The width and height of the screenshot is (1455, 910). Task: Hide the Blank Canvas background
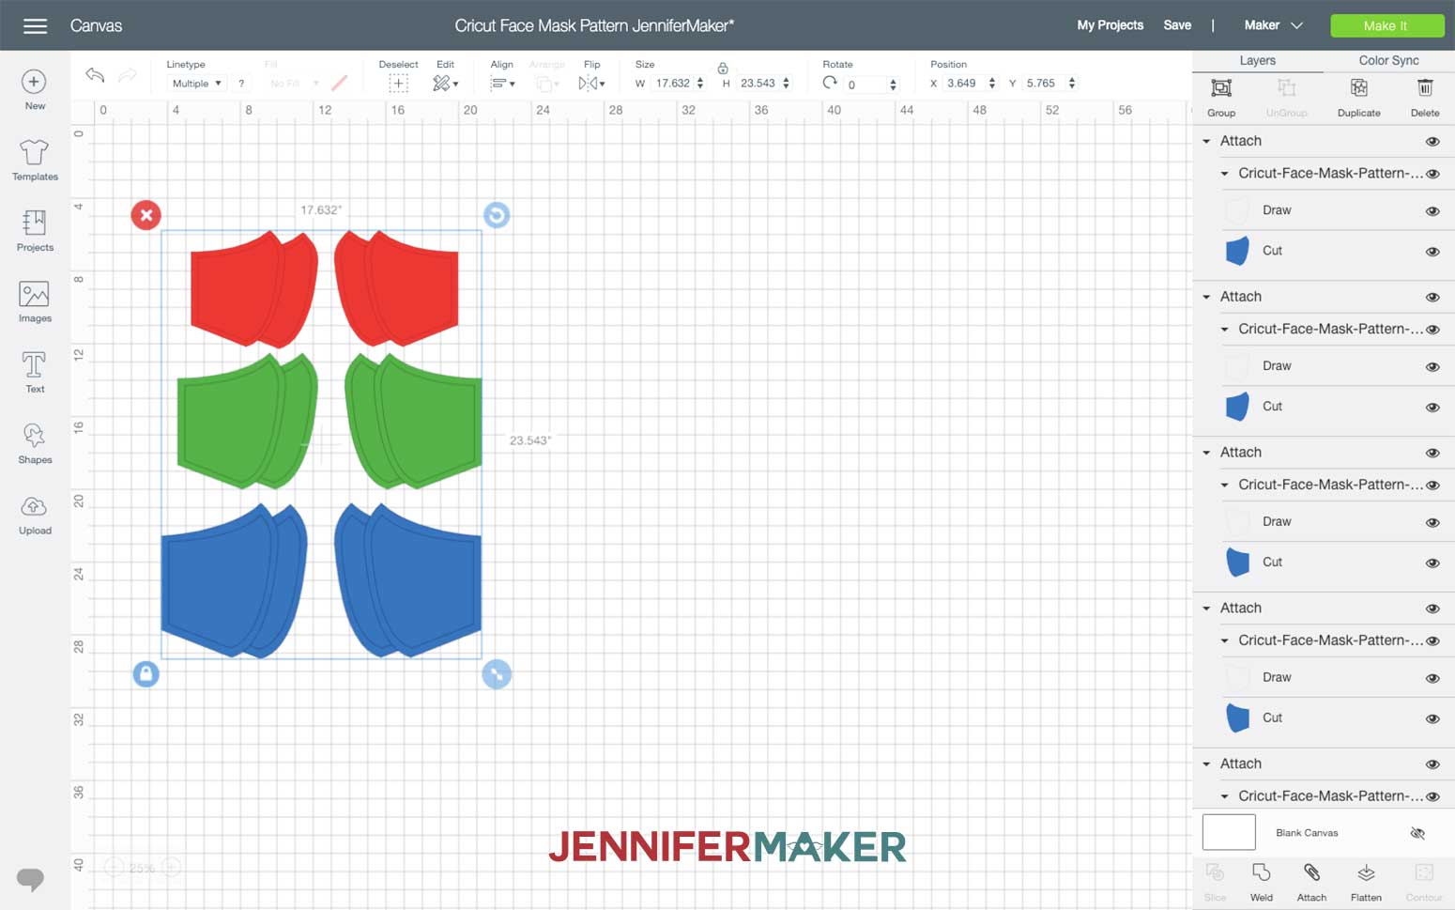(x=1418, y=832)
